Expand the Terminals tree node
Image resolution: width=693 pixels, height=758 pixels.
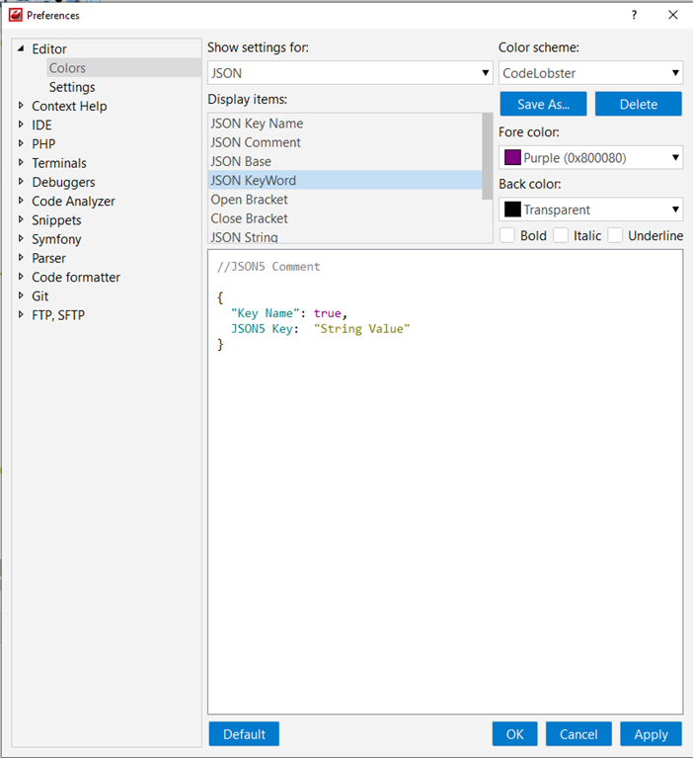(21, 162)
